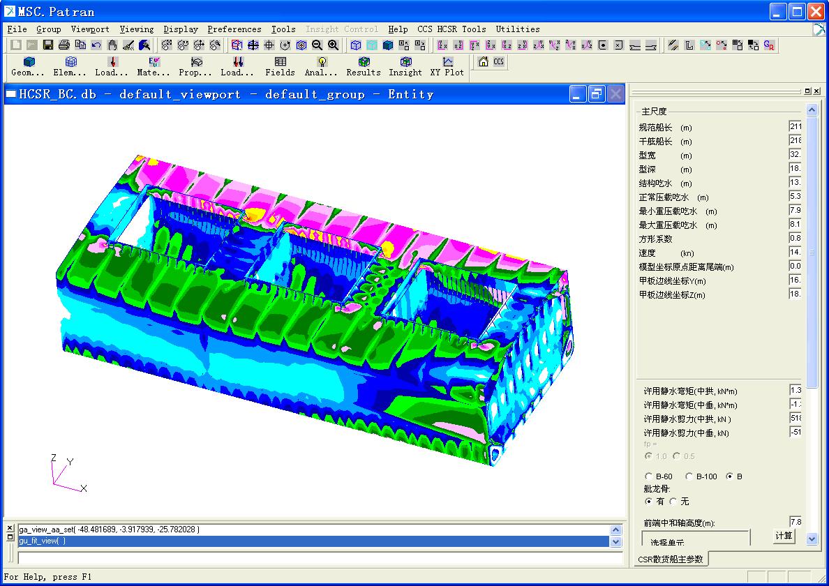
Task: Open the Geometry application
Action: [x=28, y=67]
